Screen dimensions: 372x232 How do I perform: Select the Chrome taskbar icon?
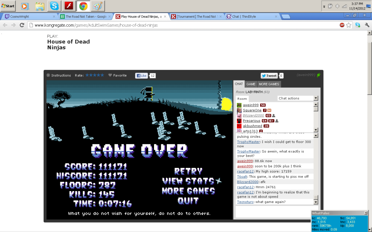click(83, 6)
